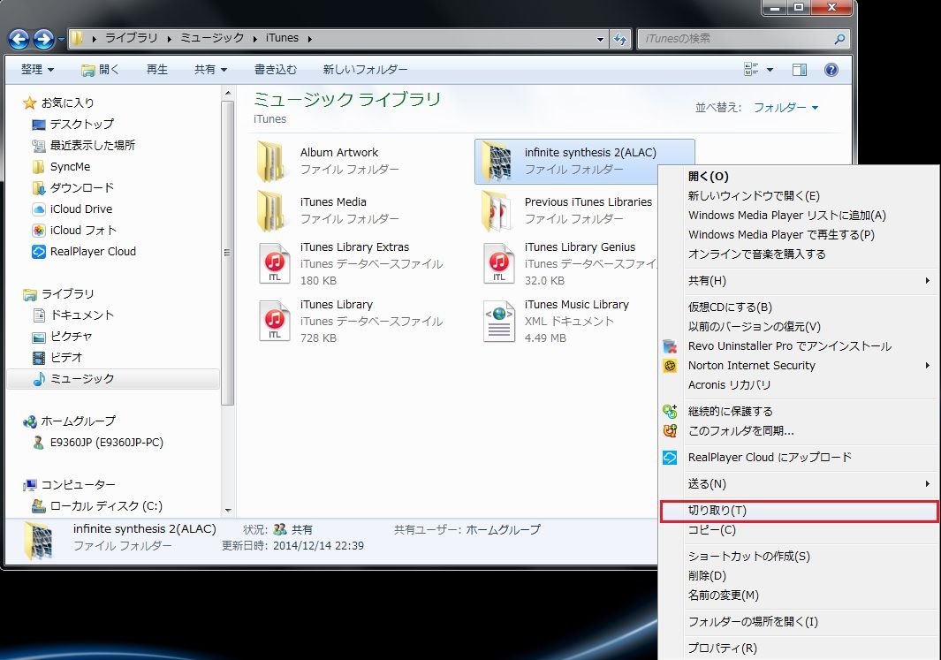Choose 削除(D) from context menu

pos(800,576)
